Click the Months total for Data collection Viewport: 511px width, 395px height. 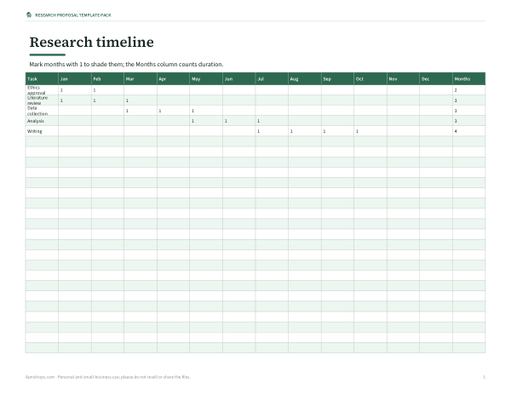coord(469,111)
